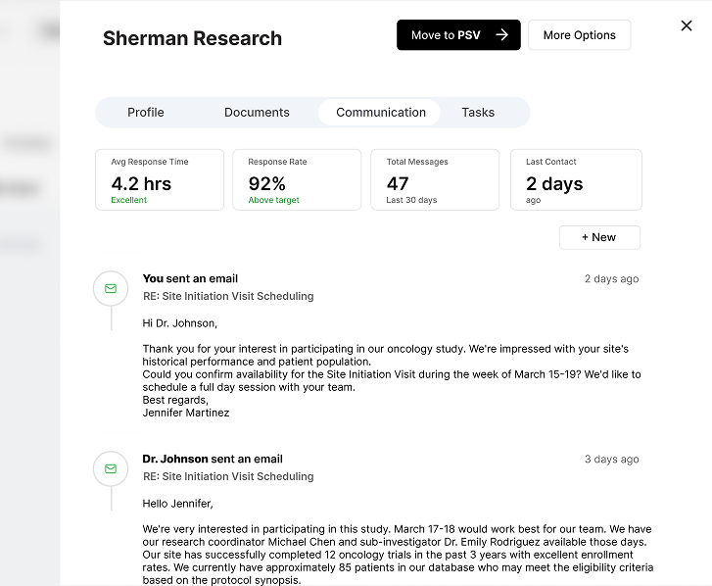Select the Response Rate stat card
Screen dimensions: 712x586
(x=297, y=180)
